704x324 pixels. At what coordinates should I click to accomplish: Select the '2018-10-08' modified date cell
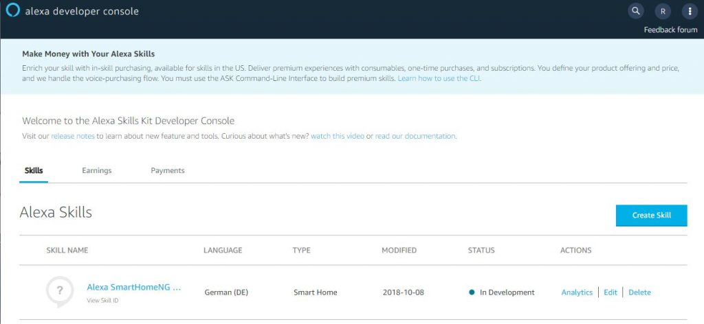403,292
